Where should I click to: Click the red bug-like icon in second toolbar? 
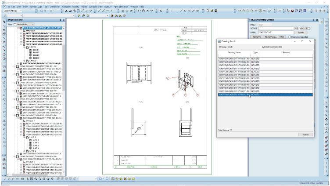point(112,15)
